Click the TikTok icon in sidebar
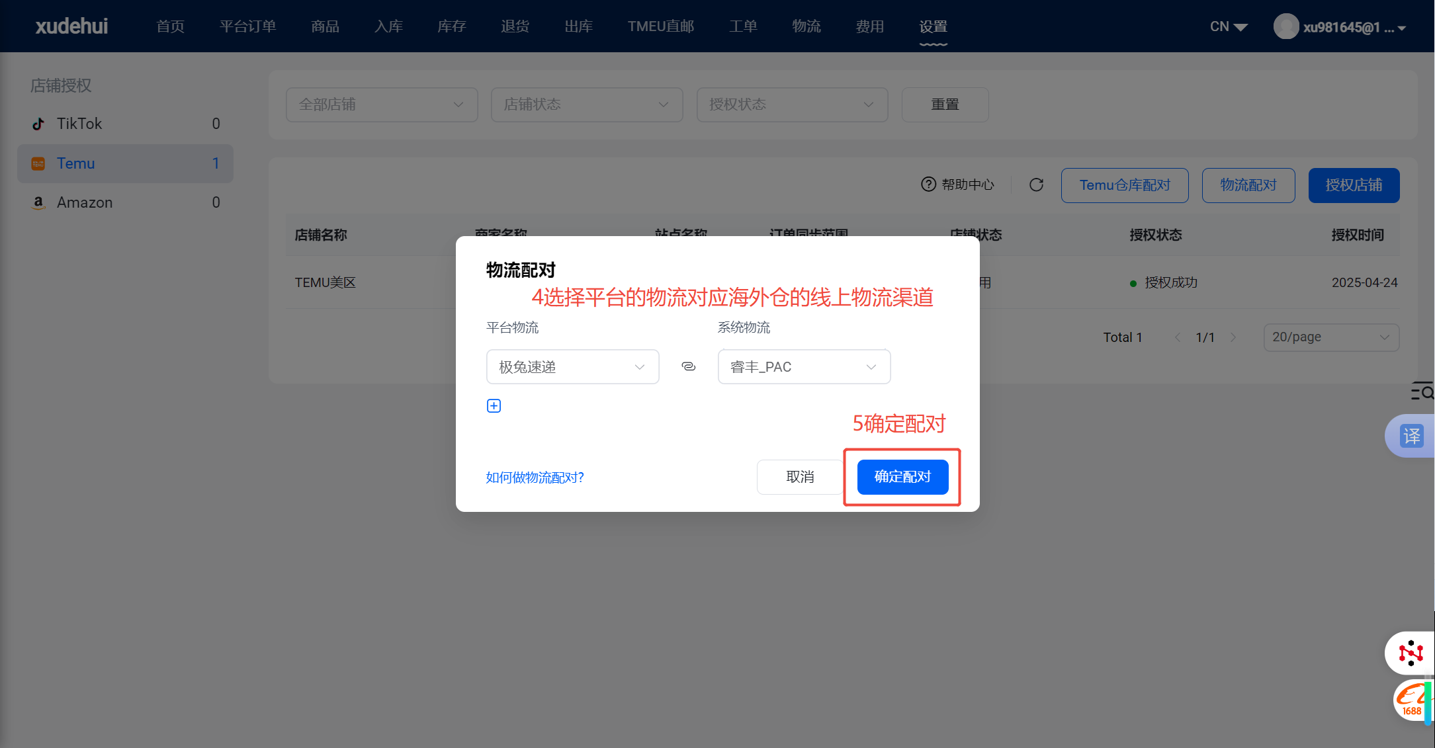Viewport: 1435px width, 748px height. pos(38,124)
